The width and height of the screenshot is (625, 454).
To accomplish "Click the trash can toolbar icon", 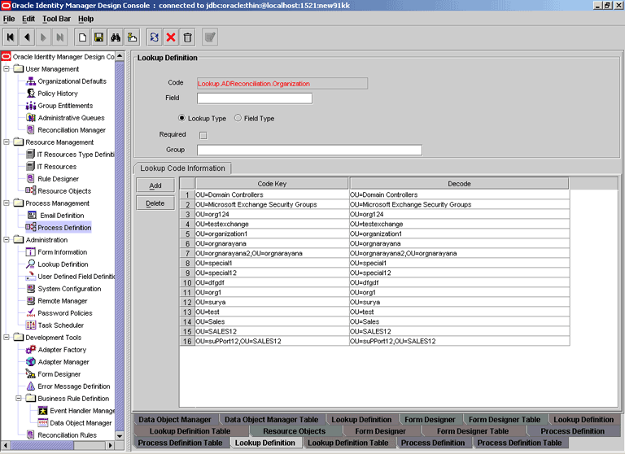I will coord(187,37).
